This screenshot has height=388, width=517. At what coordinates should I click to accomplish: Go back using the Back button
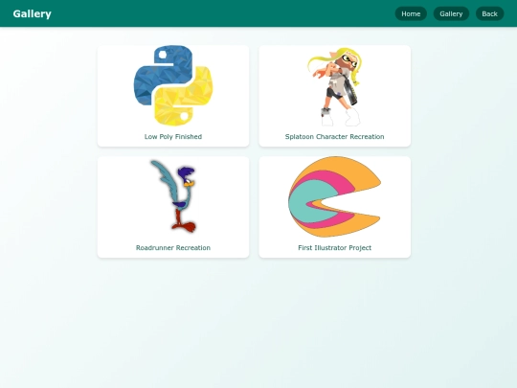489,13
